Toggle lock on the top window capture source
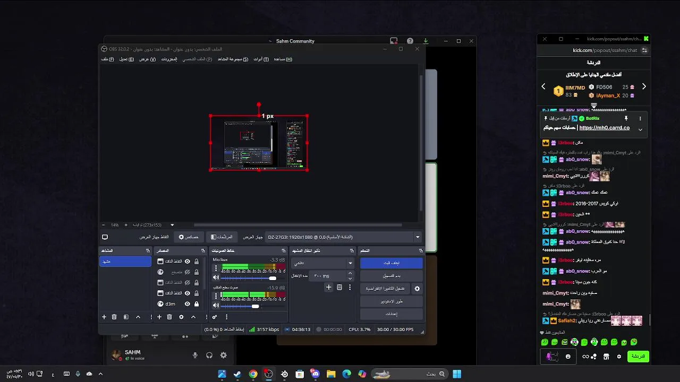680x382 pixels. 197,262
